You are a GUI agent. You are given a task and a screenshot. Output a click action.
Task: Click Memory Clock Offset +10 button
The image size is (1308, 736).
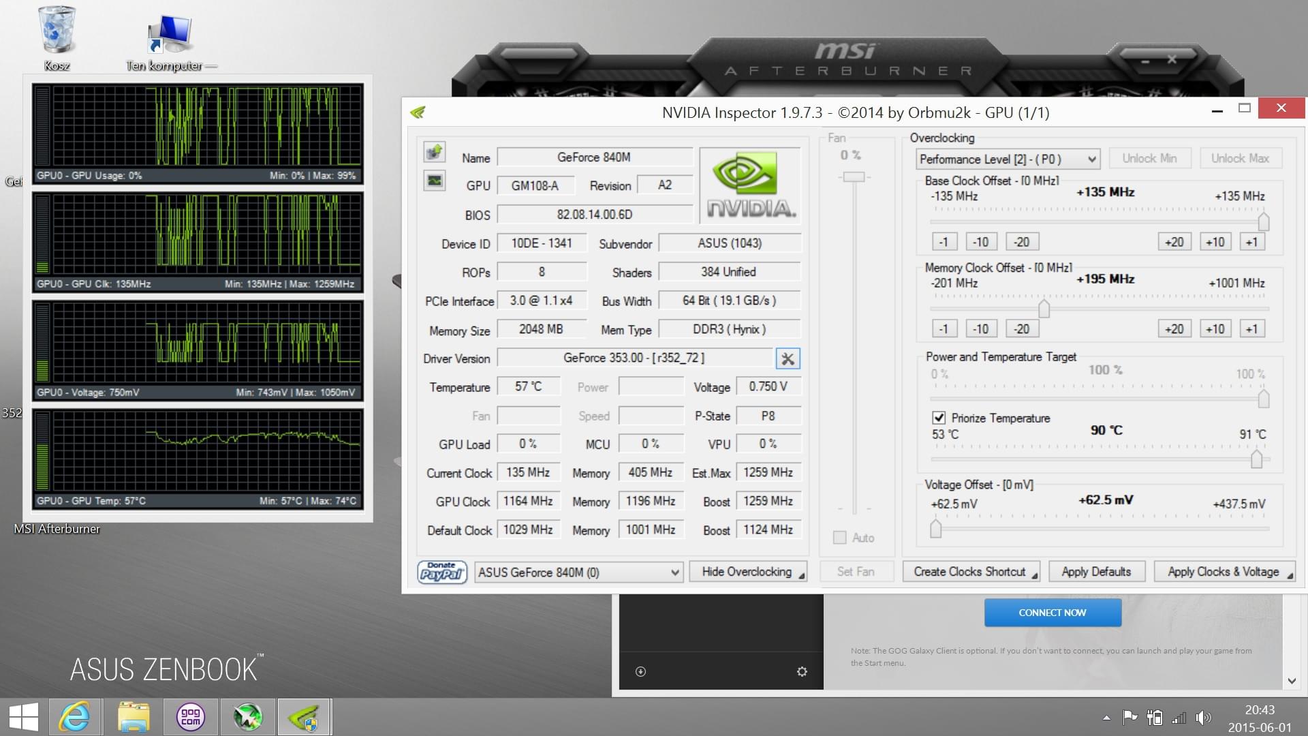point(1215,329)
